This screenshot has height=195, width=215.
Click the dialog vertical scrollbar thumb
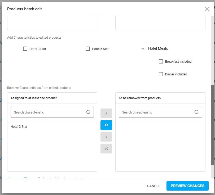coord(213,125)
